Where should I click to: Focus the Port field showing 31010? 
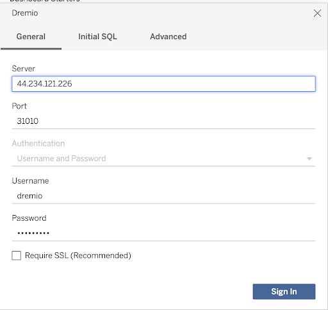pyautogui.click(x=163, y=121)
